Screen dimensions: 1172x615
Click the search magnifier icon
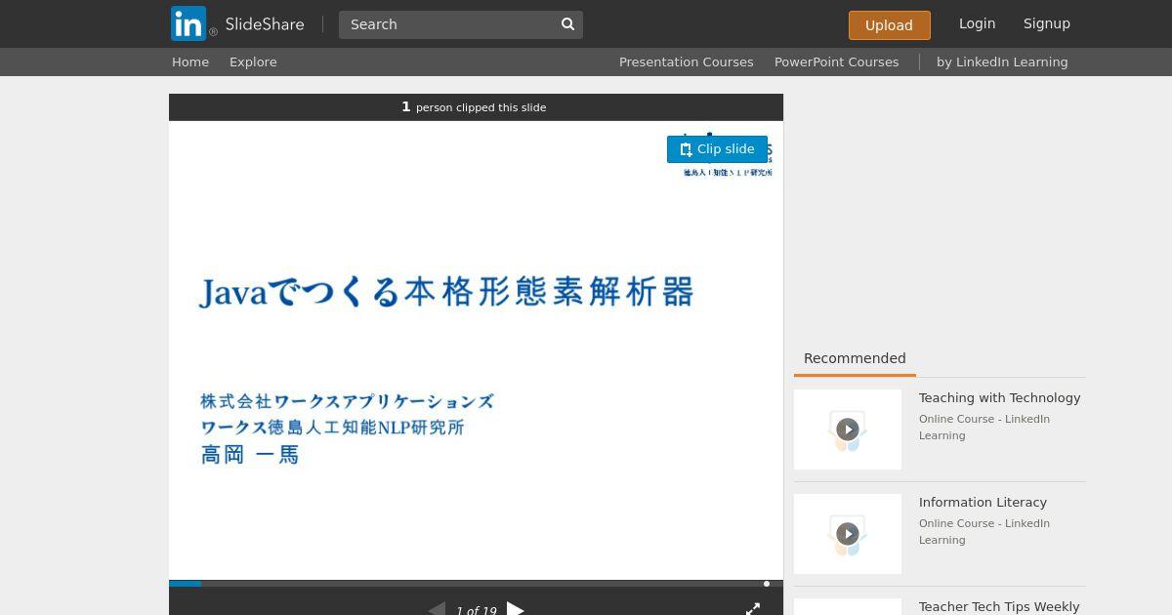567,24
